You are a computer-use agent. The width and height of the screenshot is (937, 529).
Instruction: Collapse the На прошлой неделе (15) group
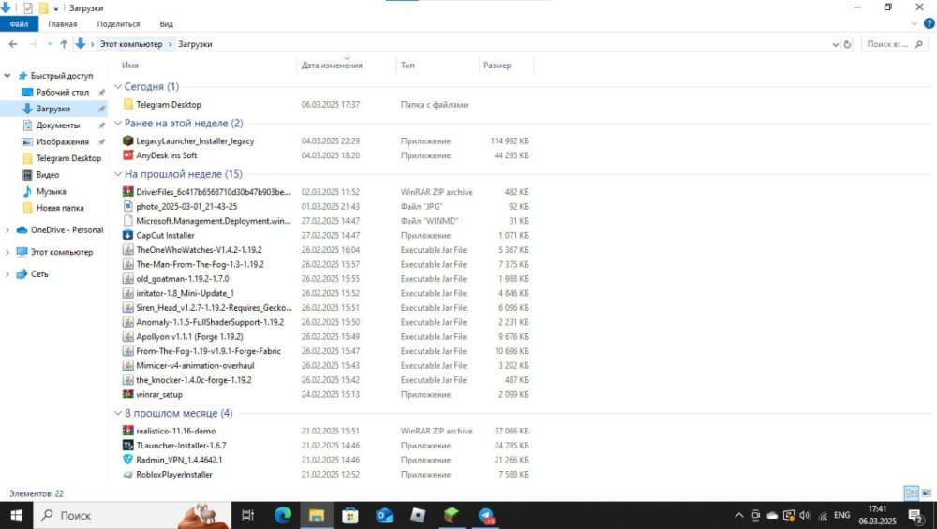pos(118,174)
